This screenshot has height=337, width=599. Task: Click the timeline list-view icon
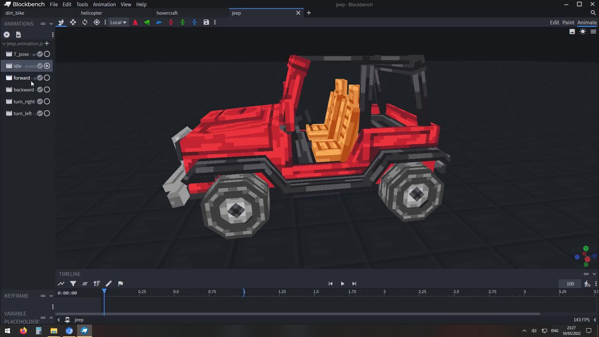point(85,284)
